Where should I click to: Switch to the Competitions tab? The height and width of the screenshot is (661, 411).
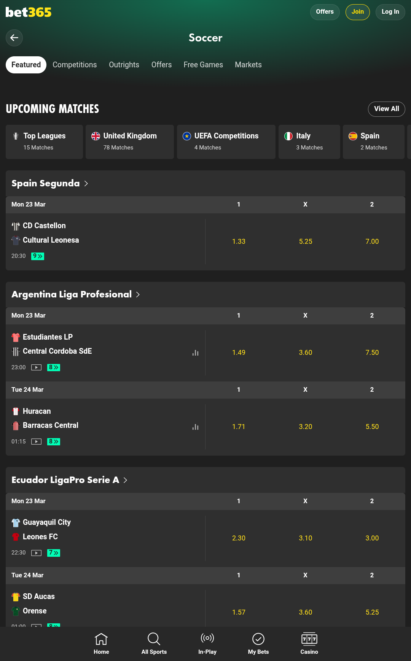pos(75,65)
